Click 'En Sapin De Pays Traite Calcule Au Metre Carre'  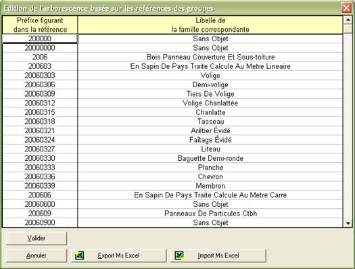pos(210,195)
